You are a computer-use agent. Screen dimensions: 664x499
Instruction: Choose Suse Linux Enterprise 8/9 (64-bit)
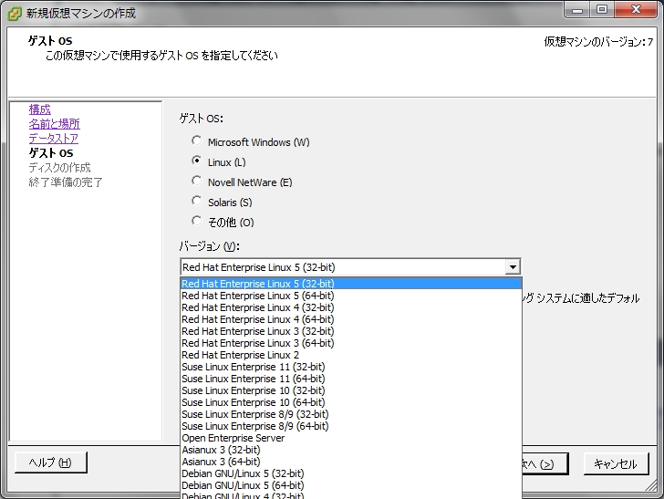pyautogui.click(x=351, y=426)
